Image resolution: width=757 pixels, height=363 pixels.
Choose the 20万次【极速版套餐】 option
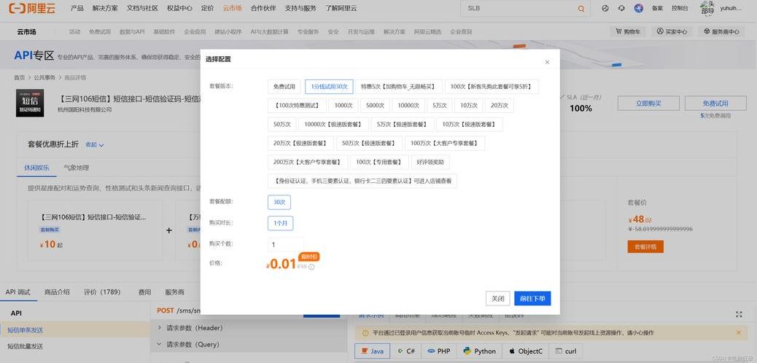(300, 144)
